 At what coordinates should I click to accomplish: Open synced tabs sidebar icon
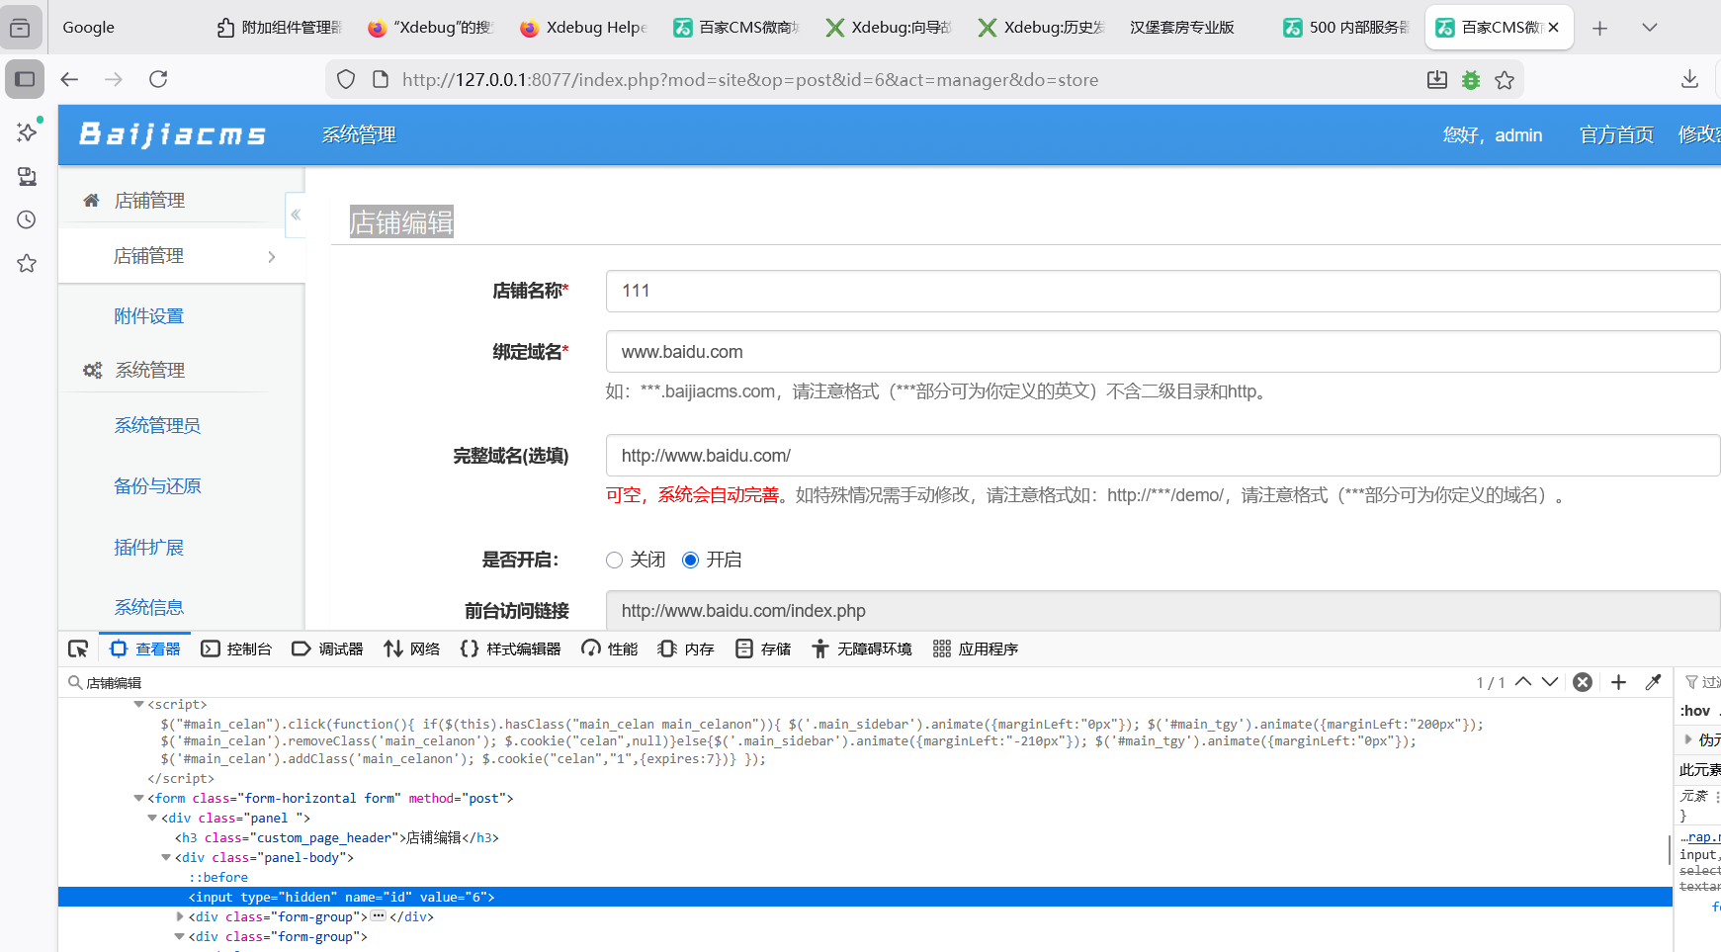point(27,176)
